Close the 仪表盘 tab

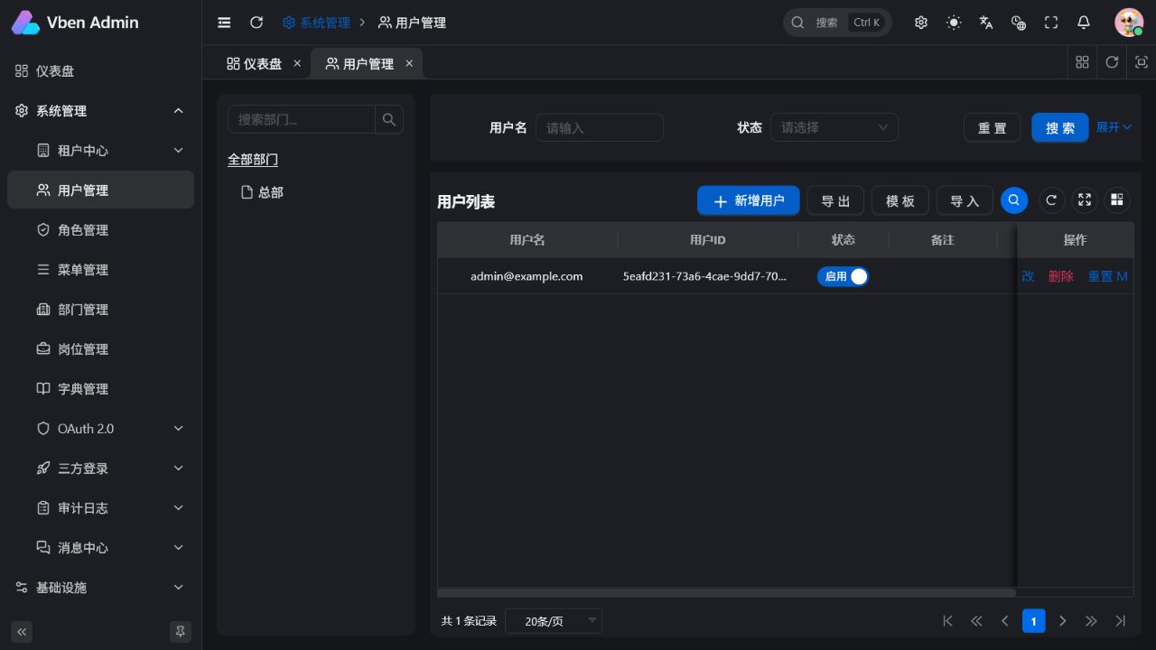(297, 63)
